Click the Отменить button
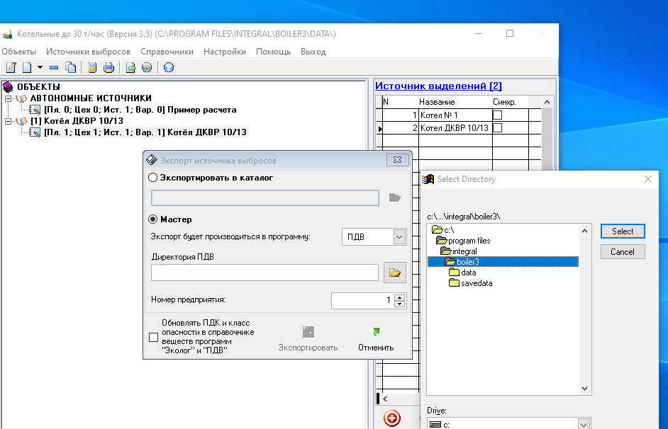668x429 pixels. pyautogui.click(x=375, y=339)
